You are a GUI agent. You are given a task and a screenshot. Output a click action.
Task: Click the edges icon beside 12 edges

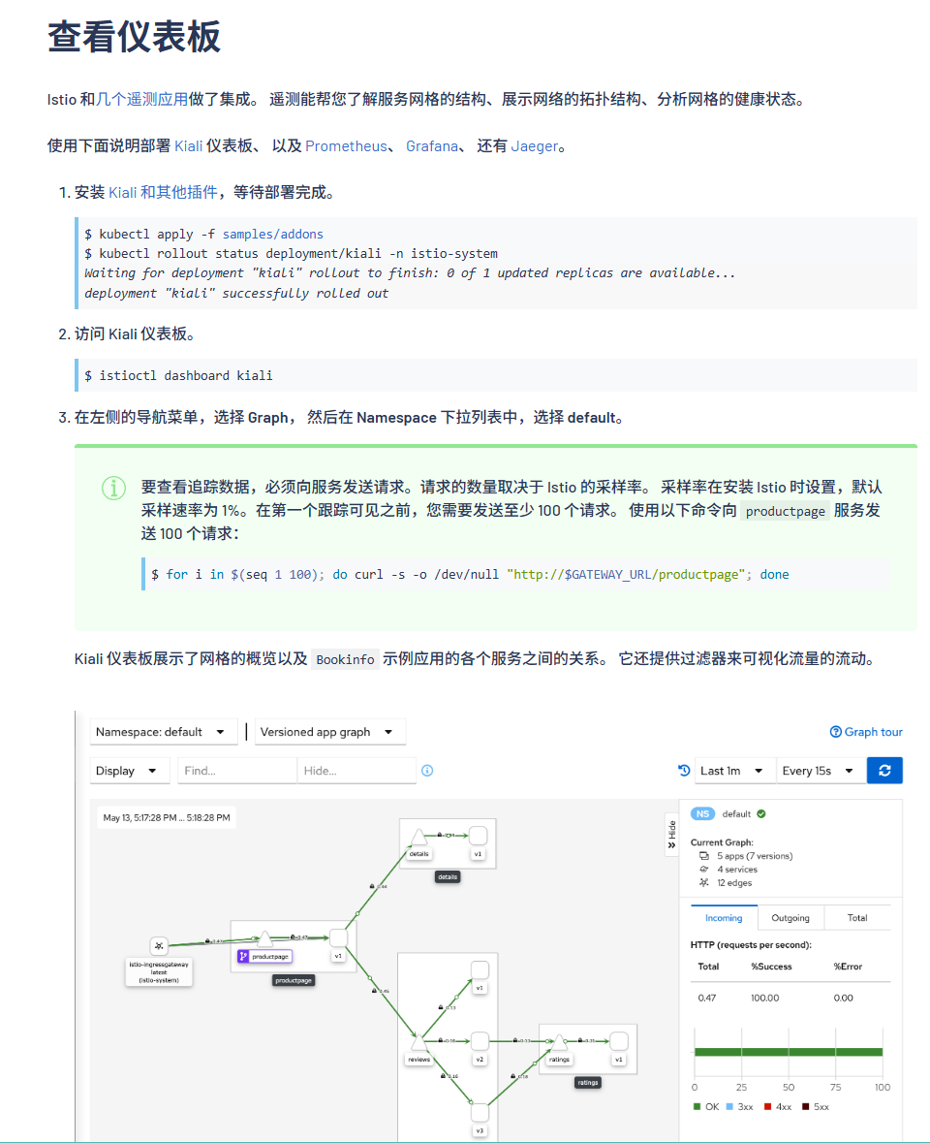[703, 883]
